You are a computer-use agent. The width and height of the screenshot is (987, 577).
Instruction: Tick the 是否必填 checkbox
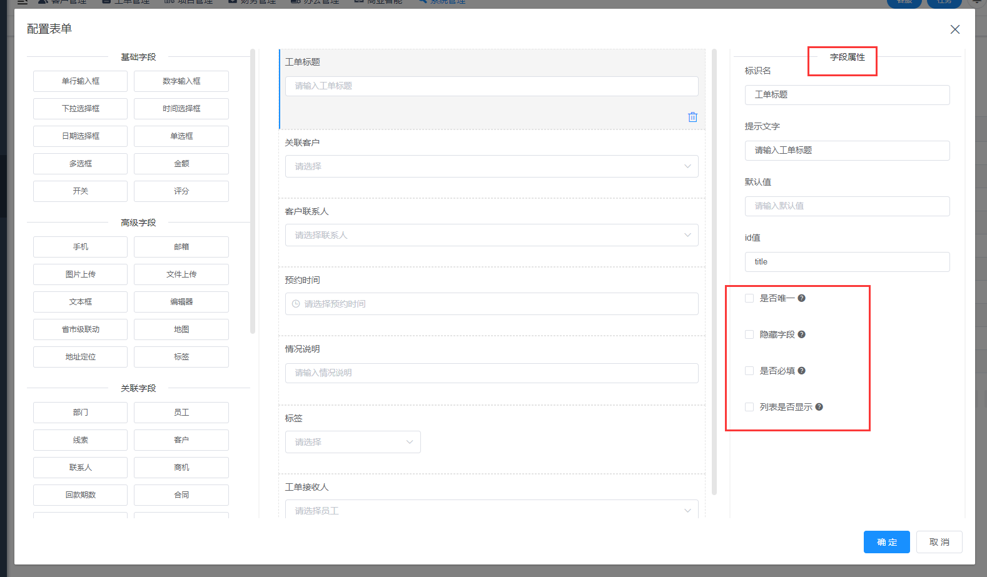[x=749, y=371]
